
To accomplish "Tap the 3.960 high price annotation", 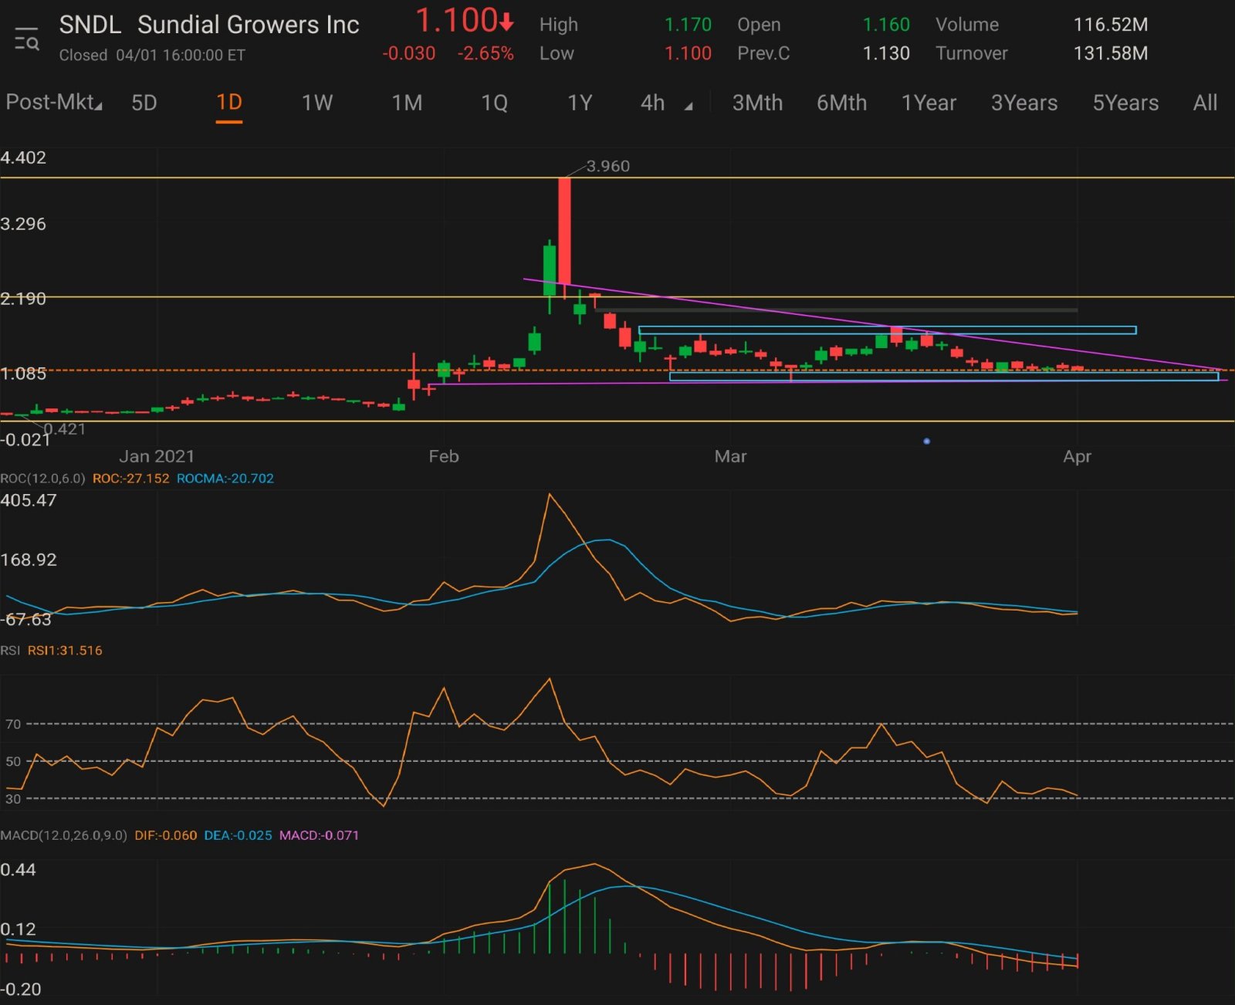I will click(607, 166).
